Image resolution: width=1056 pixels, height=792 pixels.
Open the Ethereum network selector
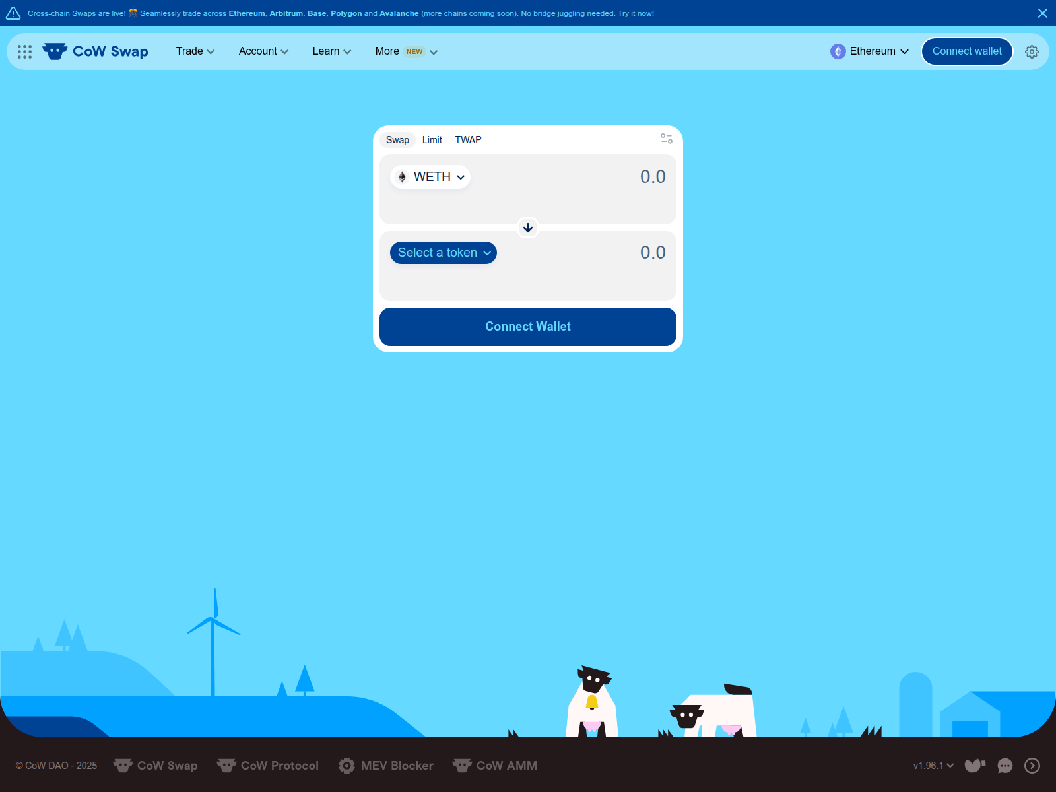pyautogui.click(x=870, y=51)
